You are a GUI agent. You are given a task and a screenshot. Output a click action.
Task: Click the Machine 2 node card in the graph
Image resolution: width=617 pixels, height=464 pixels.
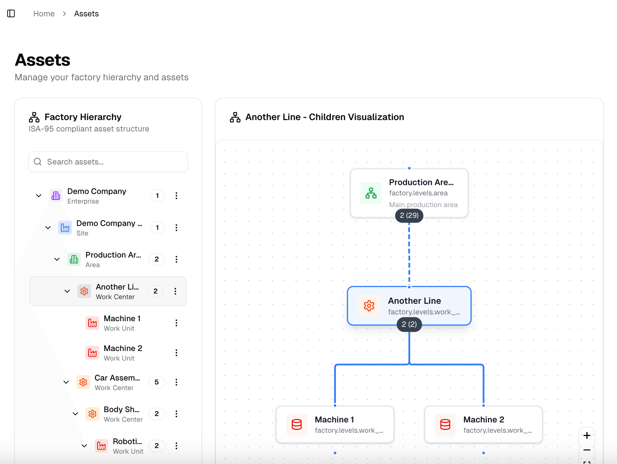point(483,425)
